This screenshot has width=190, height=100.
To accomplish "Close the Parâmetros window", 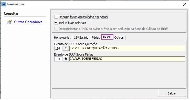I will (x=185, y=4).
